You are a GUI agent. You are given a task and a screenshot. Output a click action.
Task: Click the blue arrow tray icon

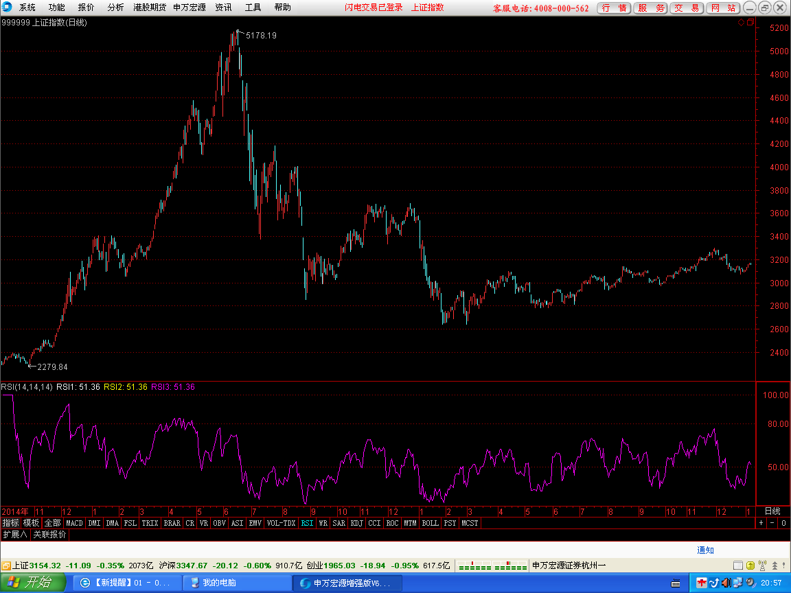coord(714,583)
